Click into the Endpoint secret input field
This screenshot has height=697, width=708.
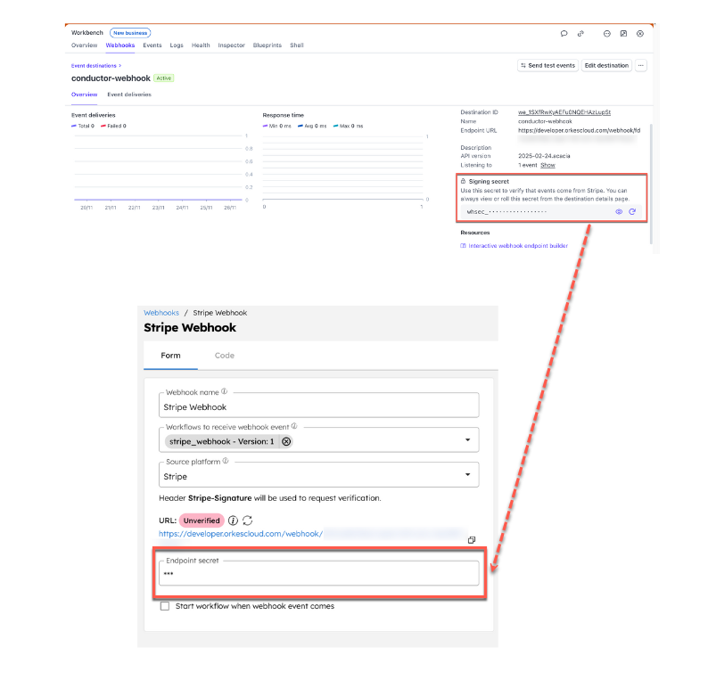pos(319,573)
